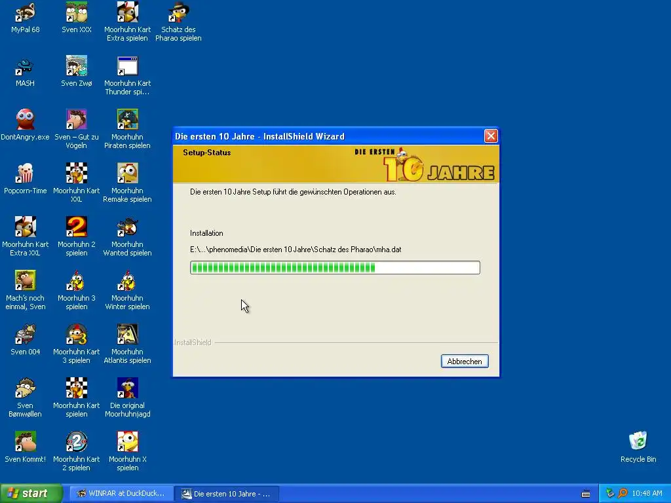671x503 pixels.
Task: Click the safely remove hardware tray icon
Action: (610, 493)
